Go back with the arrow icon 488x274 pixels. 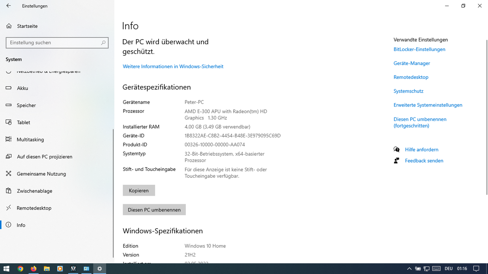tap(8, 6)
